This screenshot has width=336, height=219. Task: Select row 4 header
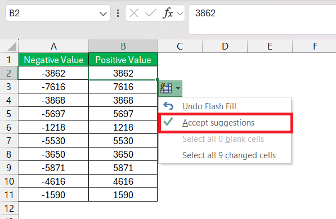click(x=9, y=100)
